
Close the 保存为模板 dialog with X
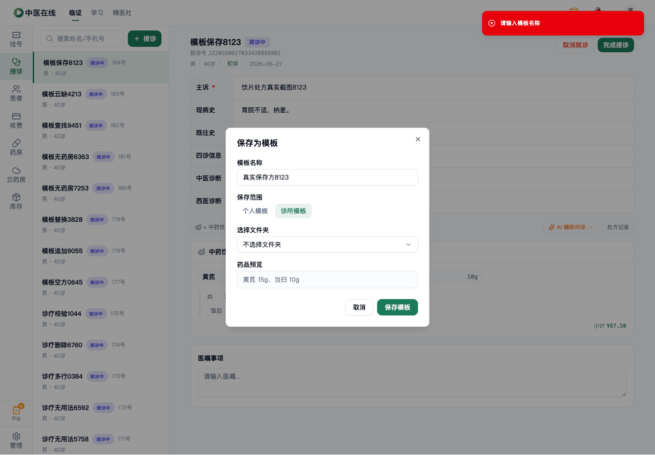coord(418,139)
